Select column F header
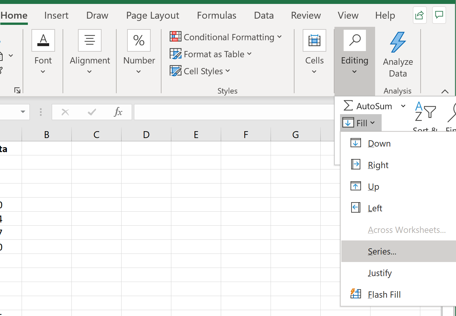This screenshot has height=316, width=456. (x=246, y=134)
